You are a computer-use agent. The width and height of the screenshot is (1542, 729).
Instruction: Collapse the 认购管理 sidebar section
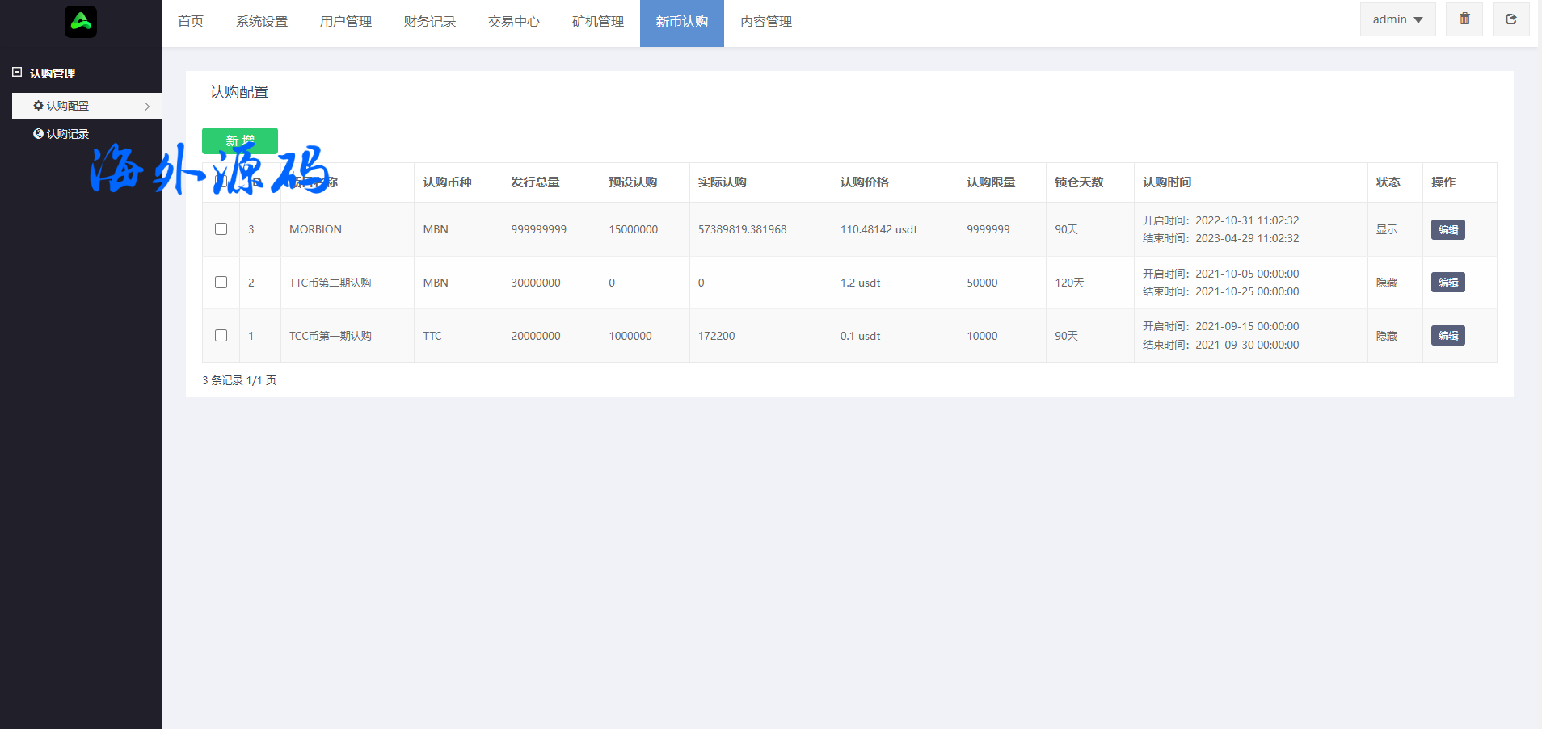[17, 73]
